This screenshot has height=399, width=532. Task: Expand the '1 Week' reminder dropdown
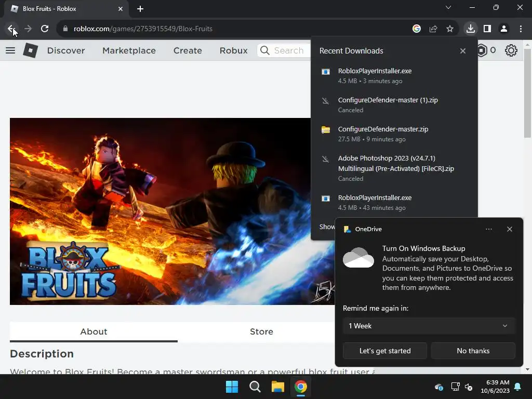click(429, 326)
